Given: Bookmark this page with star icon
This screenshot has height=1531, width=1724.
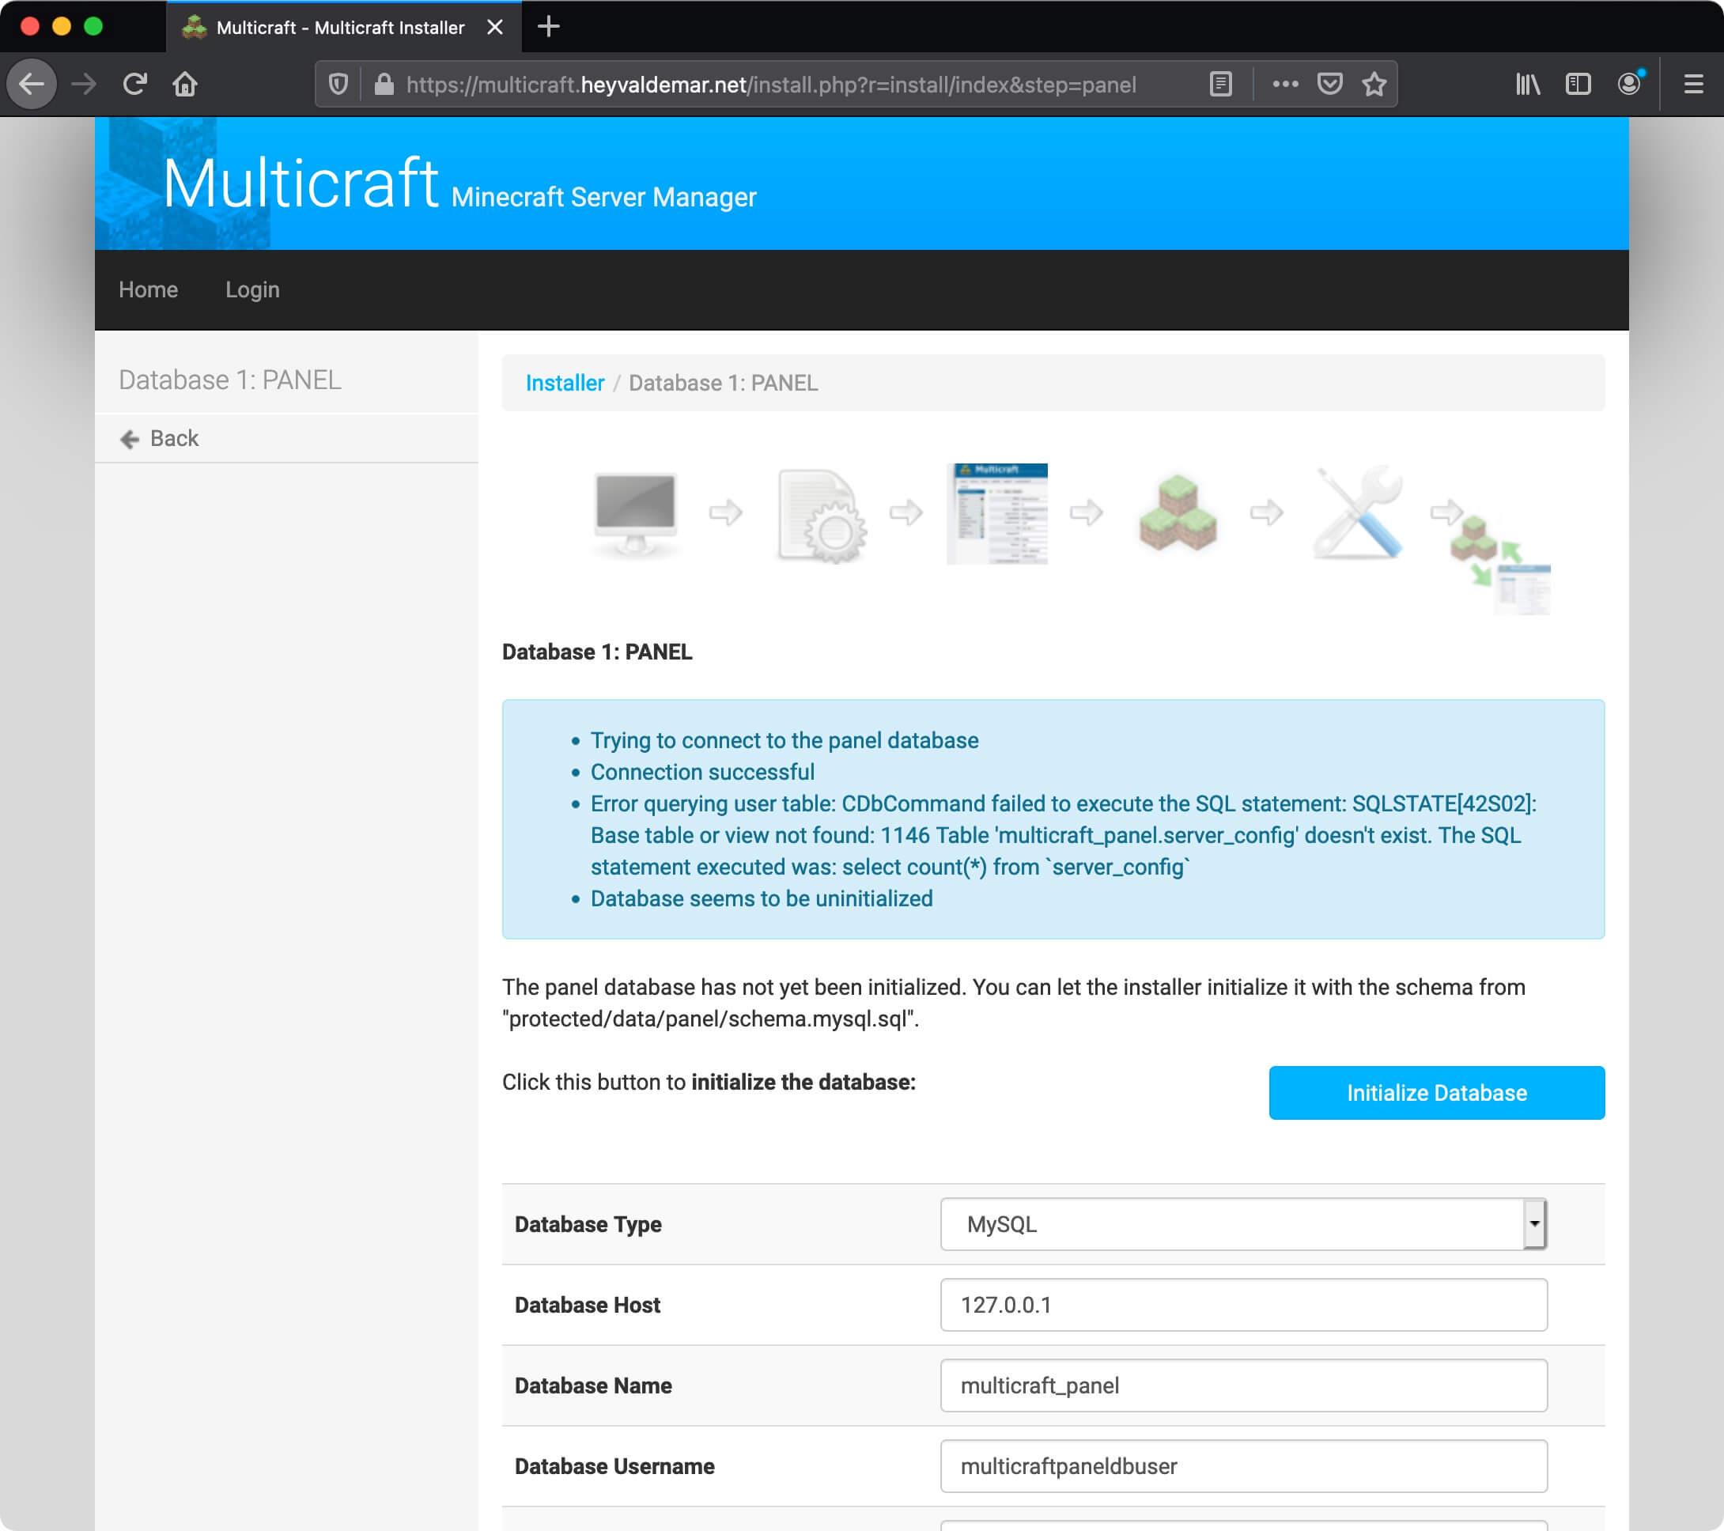Looking at the screenshot, I should pyautogui.click(x=1374, y=85).
